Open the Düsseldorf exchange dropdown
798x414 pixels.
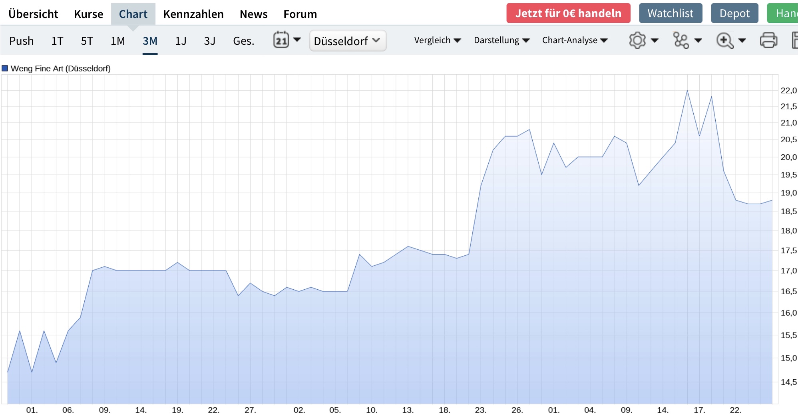[348, 41]
